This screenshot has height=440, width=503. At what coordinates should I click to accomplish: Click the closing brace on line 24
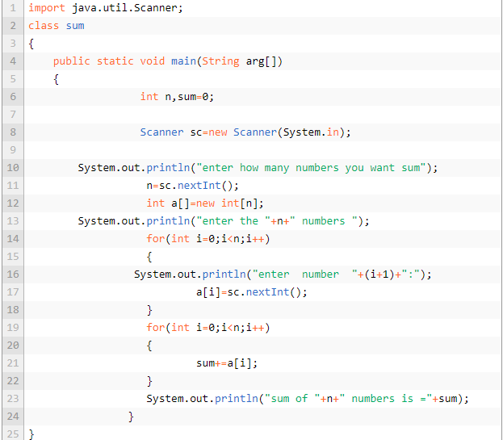[131, 417]
